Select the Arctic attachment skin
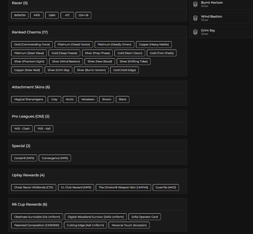This screenshot has width=253, height=234. (70, 99)
